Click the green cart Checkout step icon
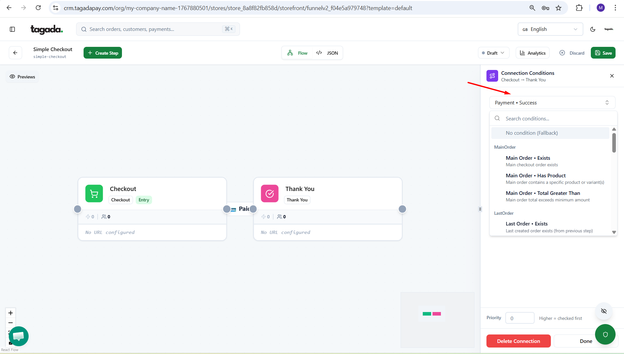This screenshot has width=624, height=354. pos(94,194)
